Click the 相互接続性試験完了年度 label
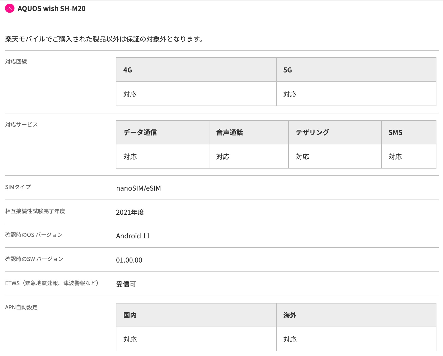The width and height of the screenshot is (443, 356). (35, 211)
